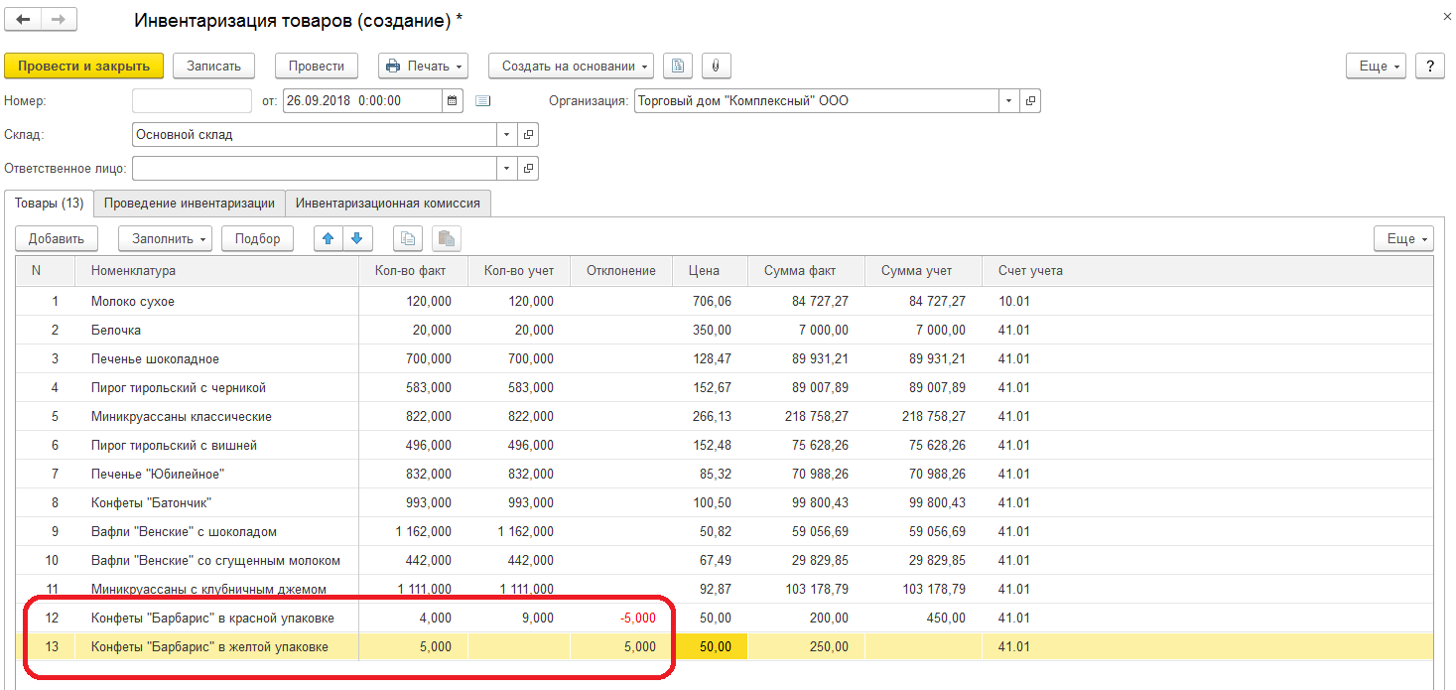Click the paperclip attached files icon
This screenshot has height=690, width=1456.
[x=716, y=67]
